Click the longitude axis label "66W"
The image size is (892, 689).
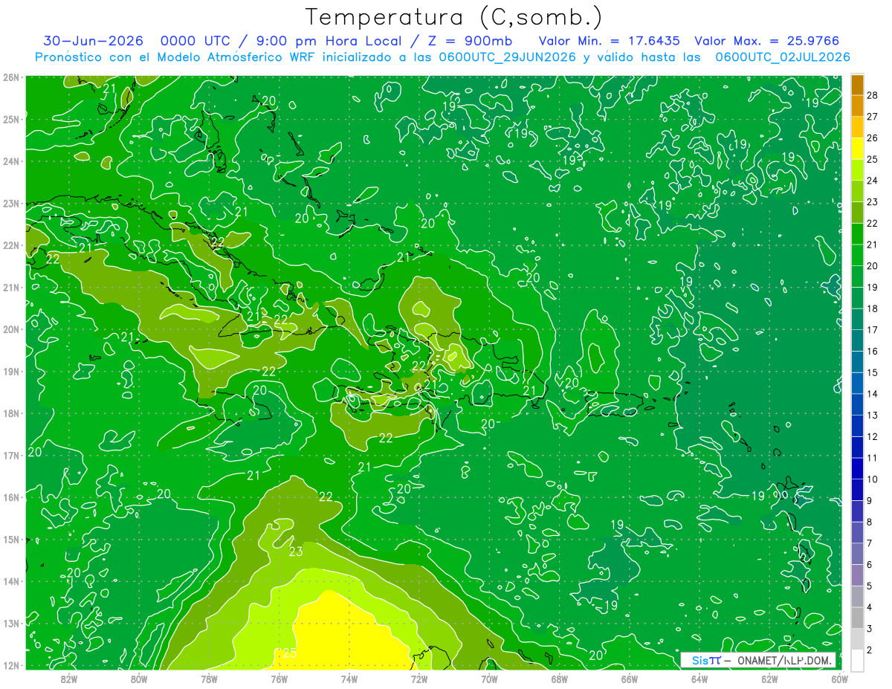tap(629, 679)
